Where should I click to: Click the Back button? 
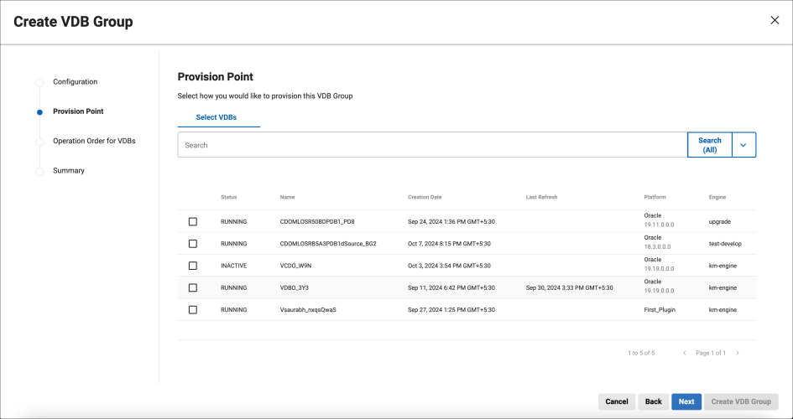point(654,401)
